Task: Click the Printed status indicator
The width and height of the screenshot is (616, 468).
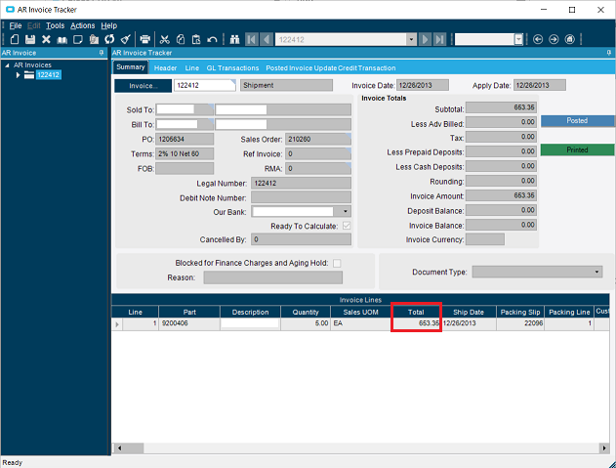Action: tap(577, 149)
